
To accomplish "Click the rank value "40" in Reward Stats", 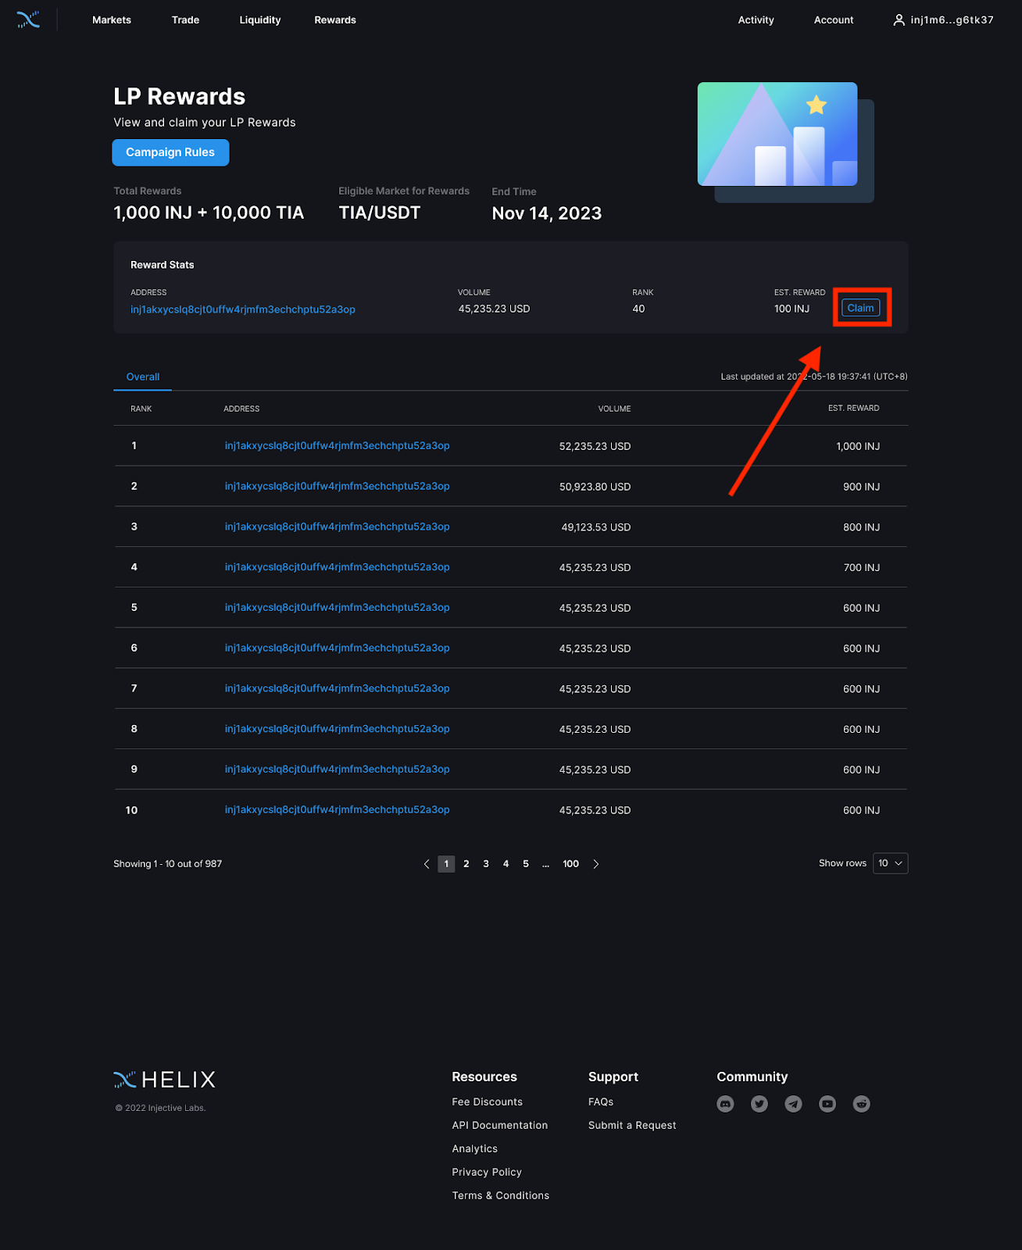I will click(639, 309).
